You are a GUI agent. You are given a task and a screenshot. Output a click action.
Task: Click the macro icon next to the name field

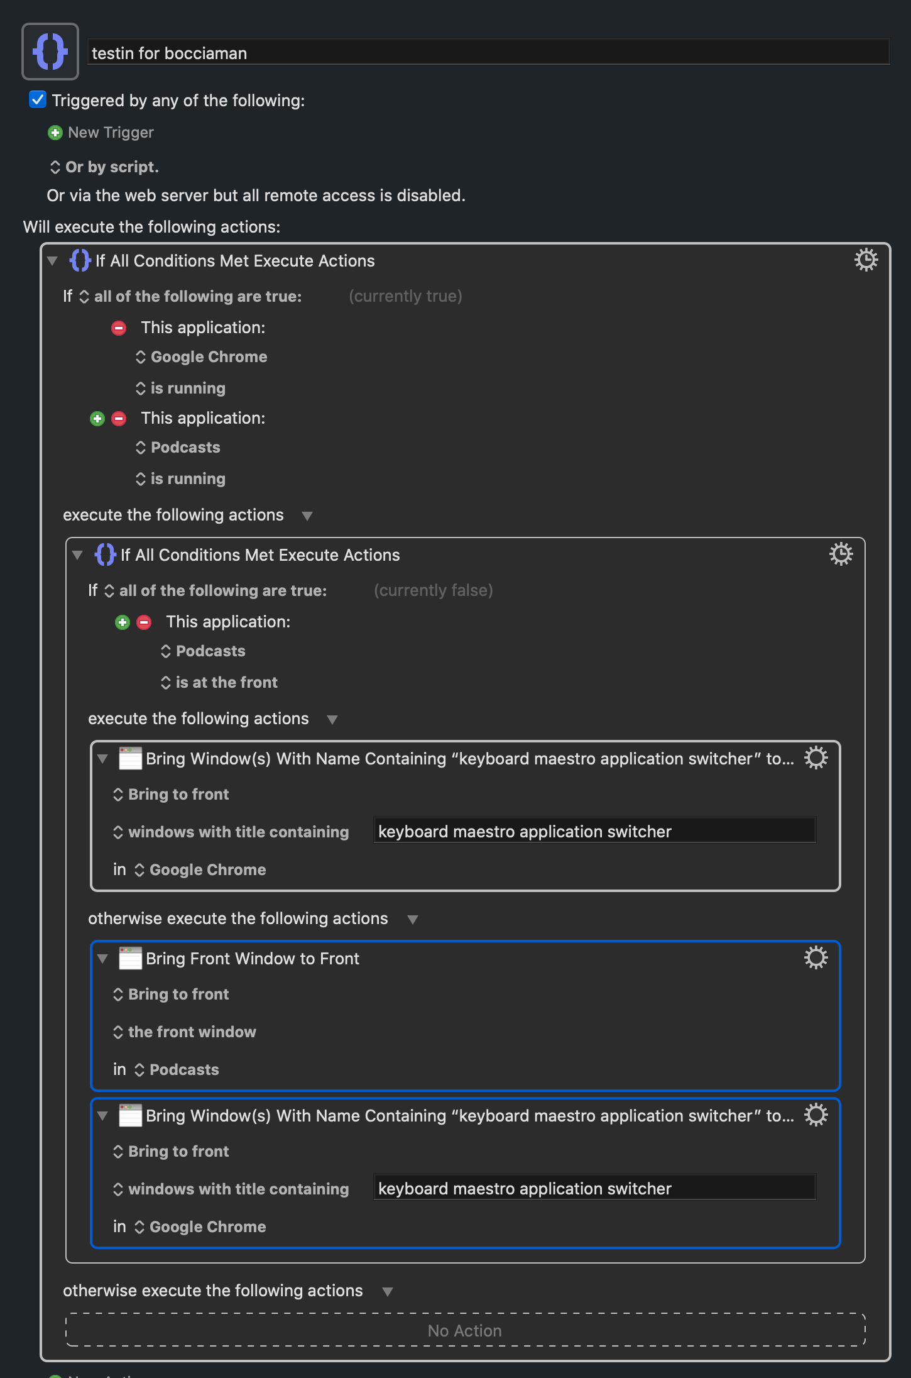pos(50,52)
